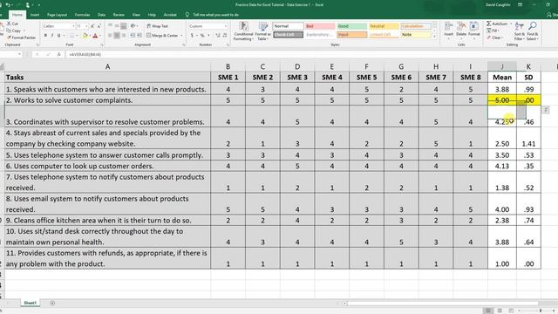The width and height of the screenshot is (558, 314).
Task: Click the Clear button in the Editing group
Action: coord(494,38)
